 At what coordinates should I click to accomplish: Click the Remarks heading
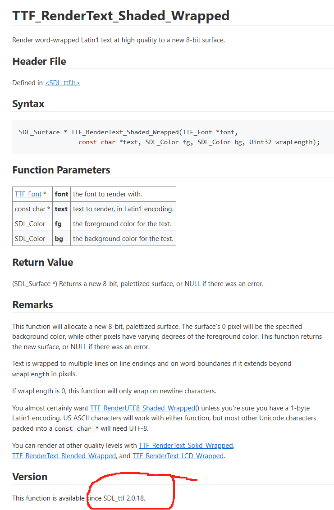[32, 305]
